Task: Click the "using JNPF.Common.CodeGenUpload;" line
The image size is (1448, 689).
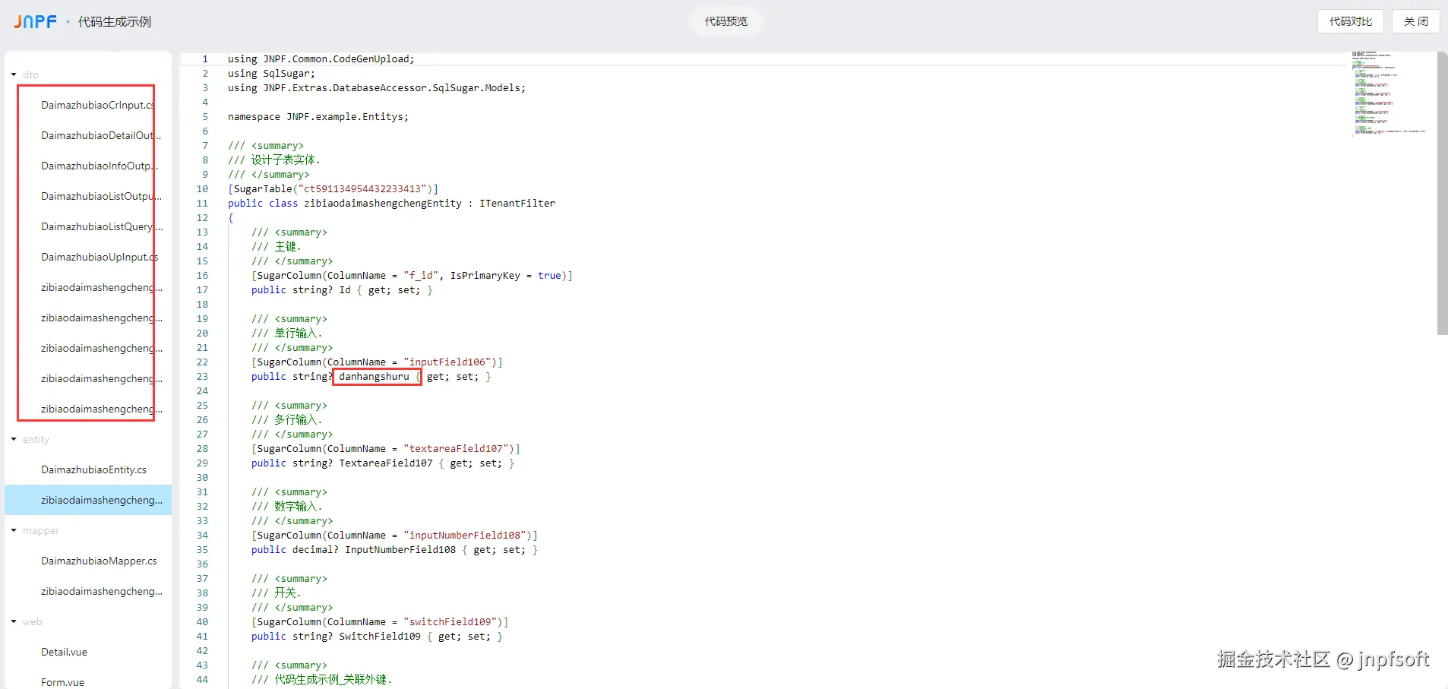Action: tap(321, 59)
